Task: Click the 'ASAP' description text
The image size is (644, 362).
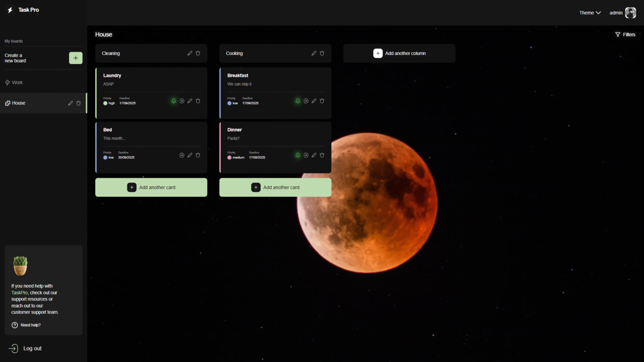Action: pyautogui.click(x=109, y=84)
